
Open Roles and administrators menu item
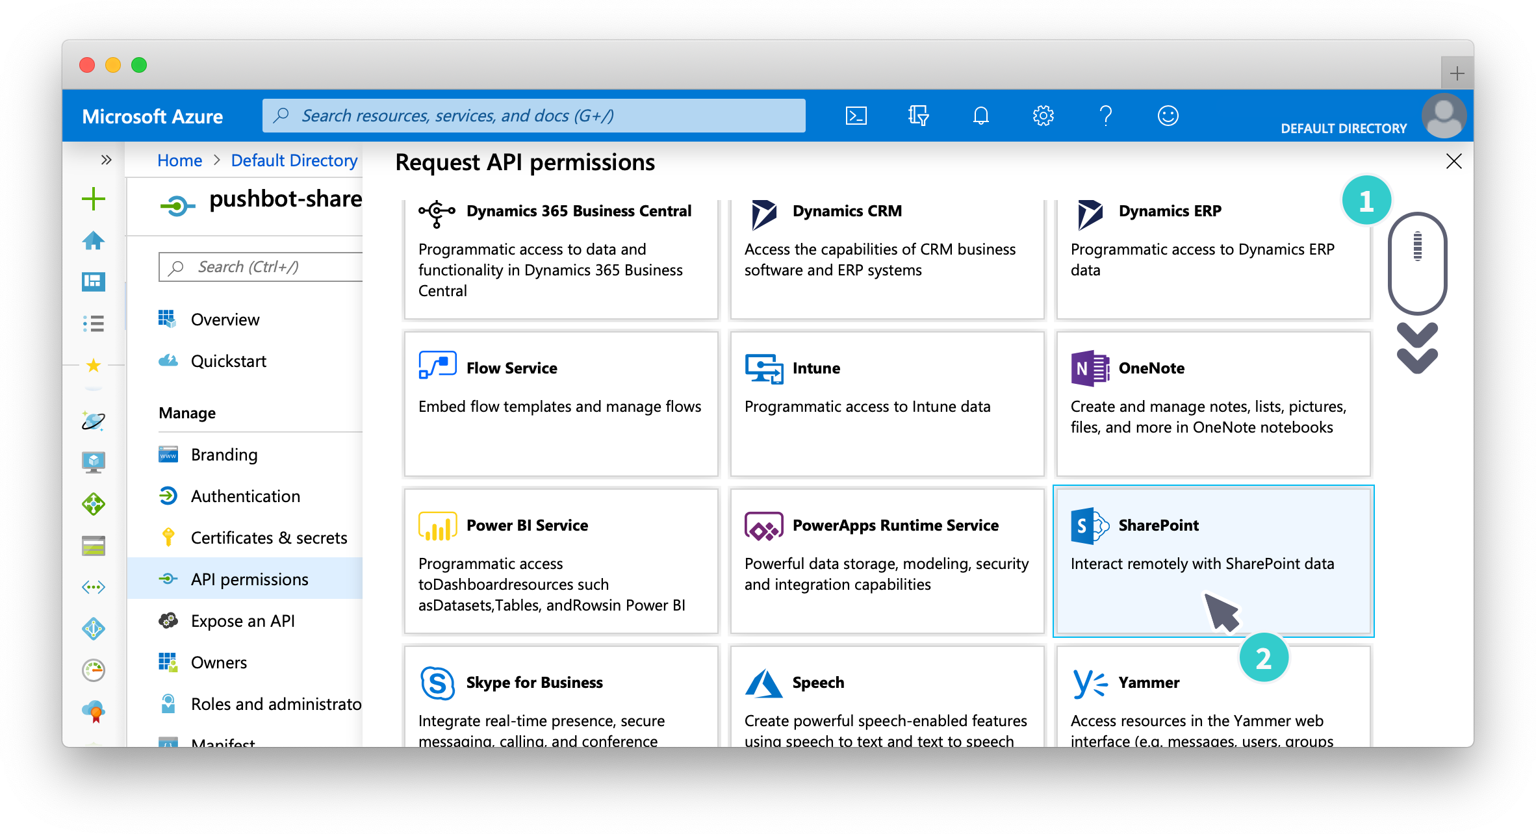246,704
